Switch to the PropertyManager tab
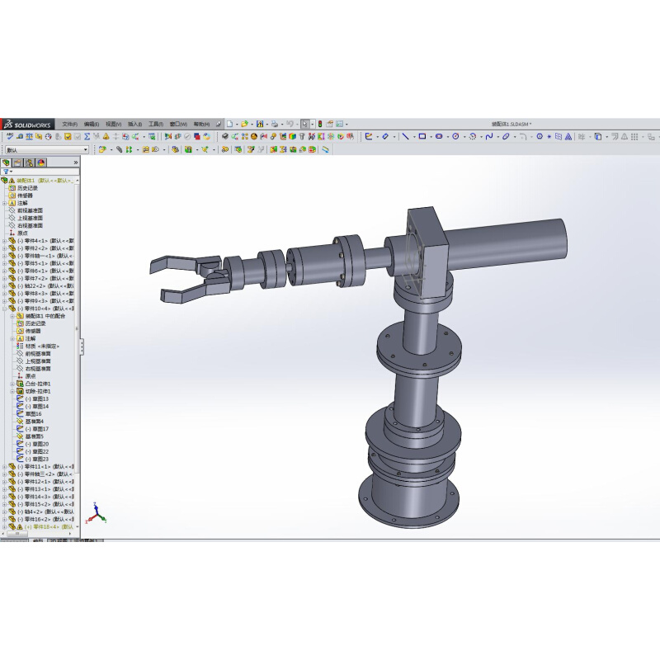 point(17,163)
